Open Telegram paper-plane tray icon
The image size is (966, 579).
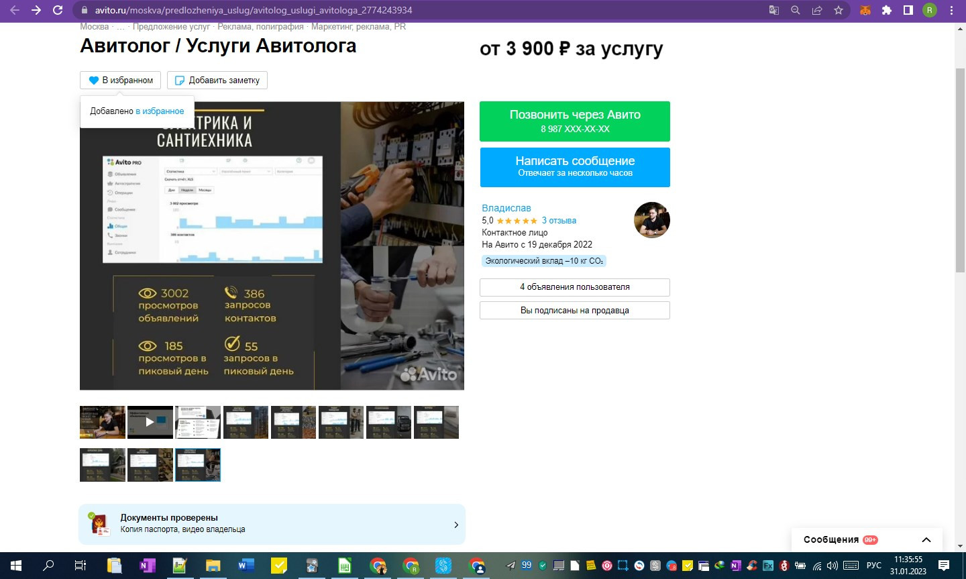click(511, 566)
